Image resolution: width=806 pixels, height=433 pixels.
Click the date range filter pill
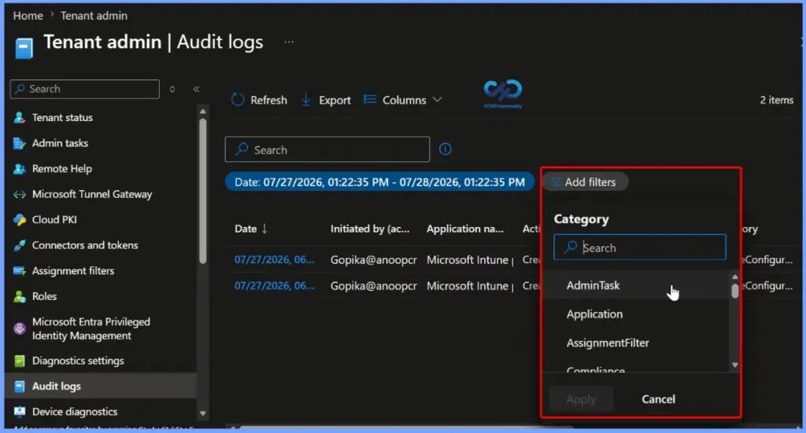click(379, 182)
